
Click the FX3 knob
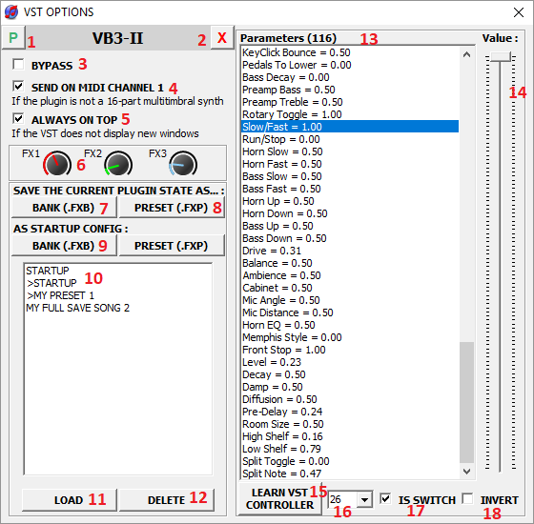(x=183, y=164)
